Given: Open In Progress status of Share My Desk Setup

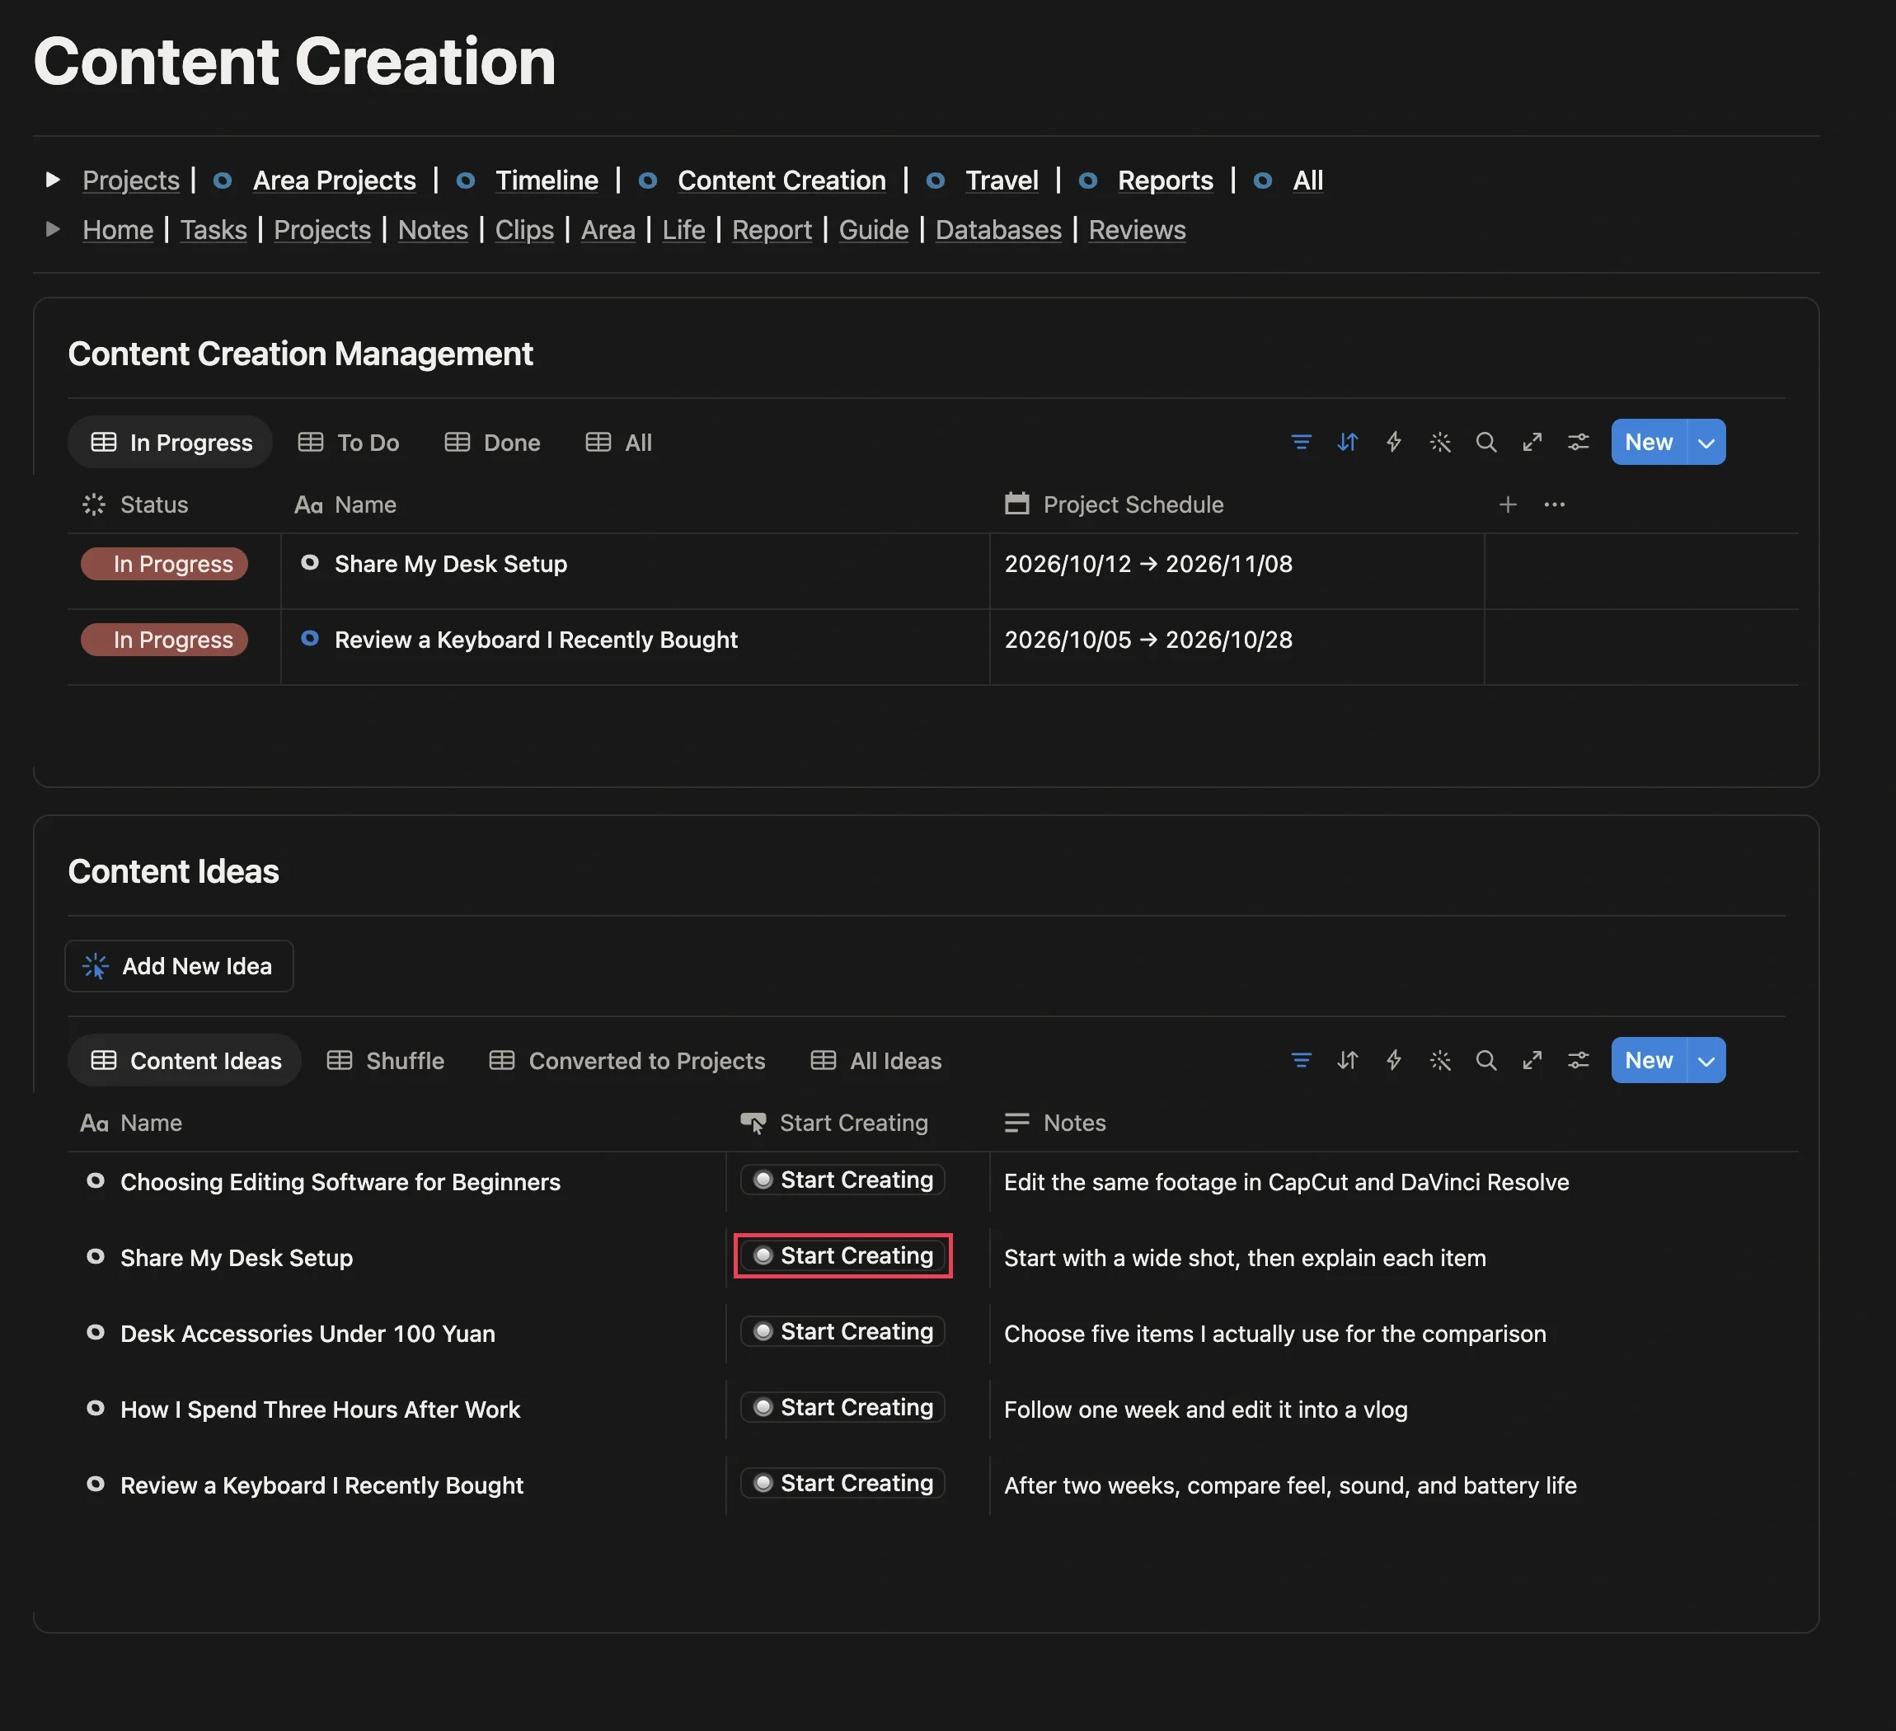Looking at the screenshot, I should [x=165, y=564].
